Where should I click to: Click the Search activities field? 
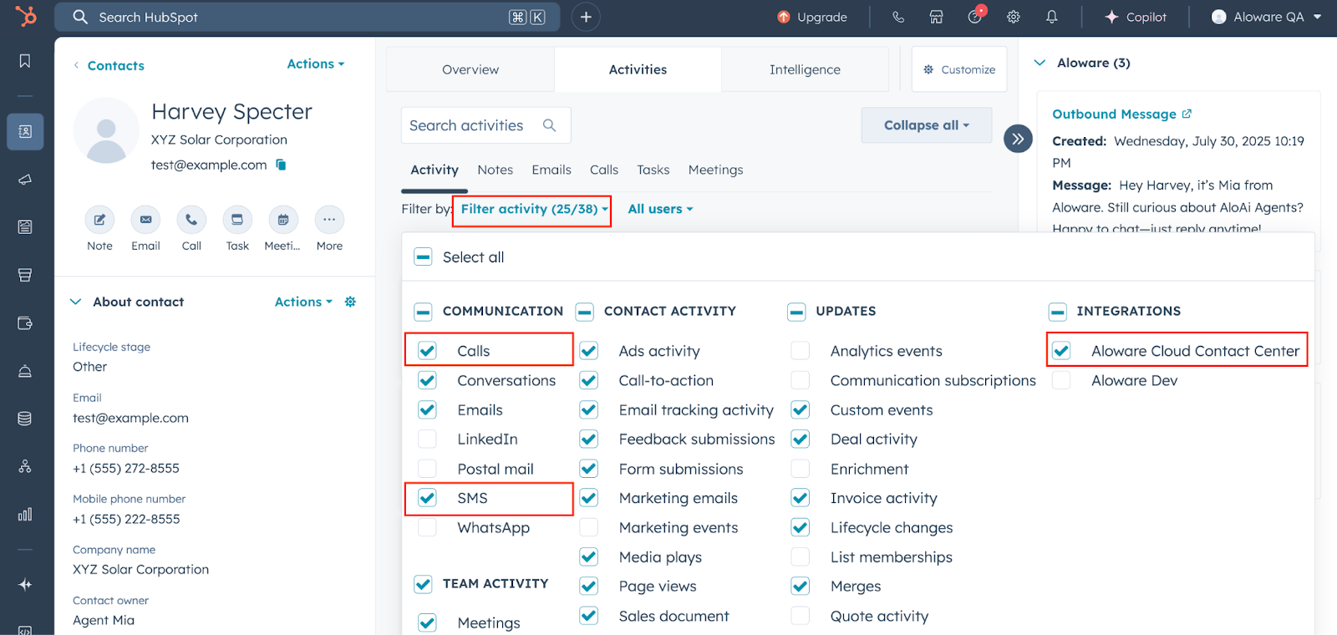[485, 125]
